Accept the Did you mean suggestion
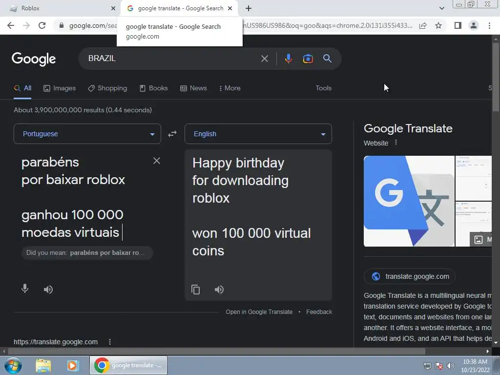This screenshot has width=500, height=375. tap(87, 253)
